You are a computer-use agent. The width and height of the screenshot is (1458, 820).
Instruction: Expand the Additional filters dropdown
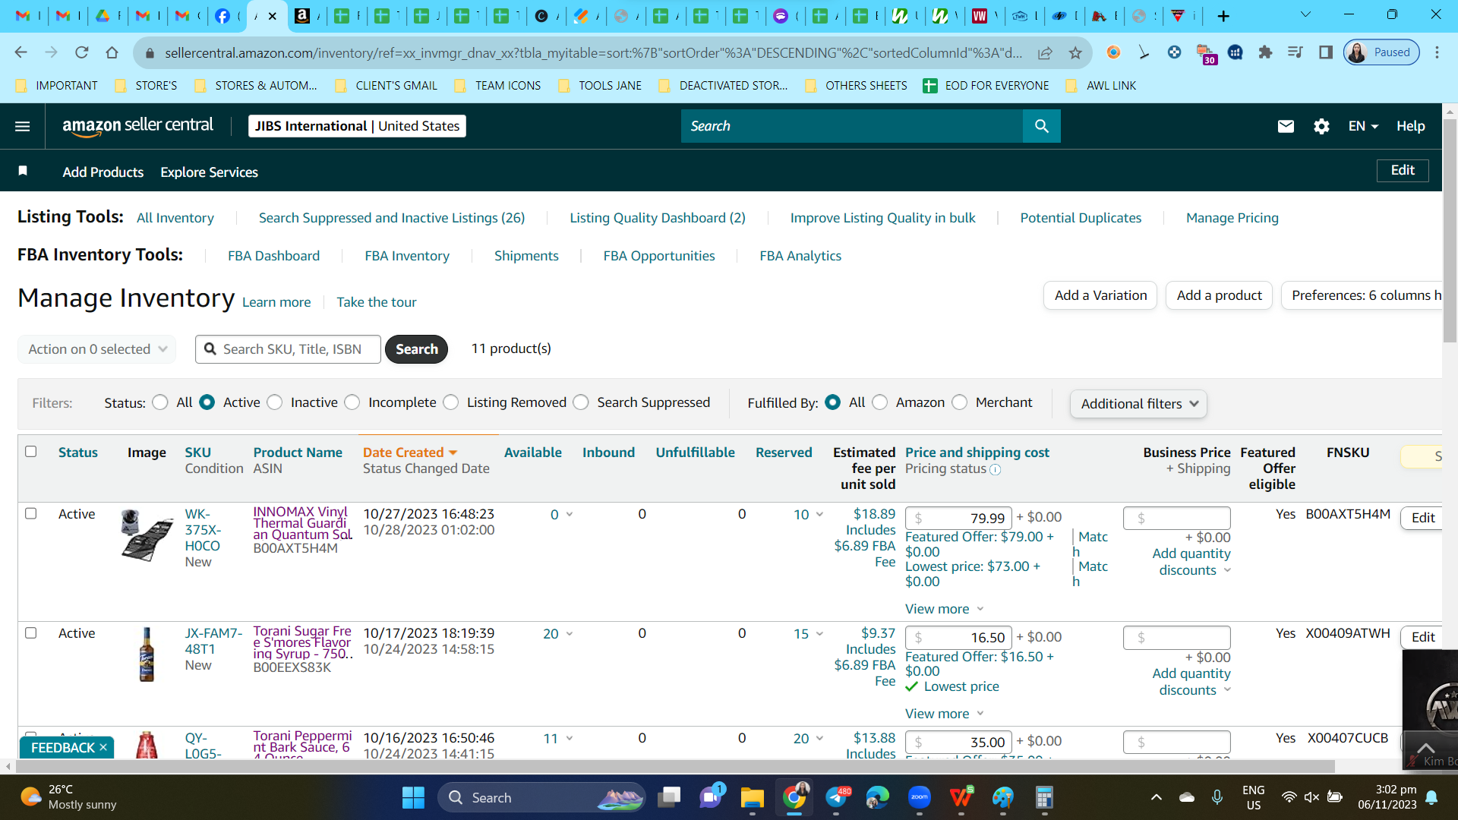[1138, 404]
